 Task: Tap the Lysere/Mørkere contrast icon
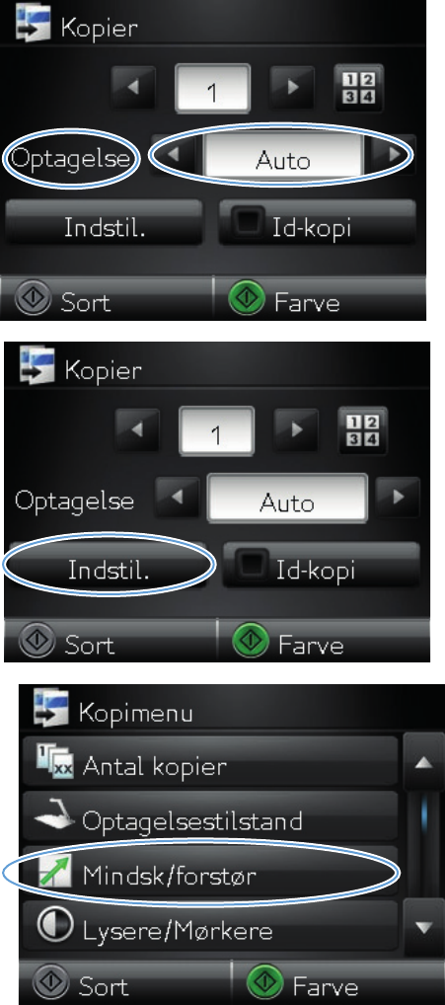[x=54, y=929]
